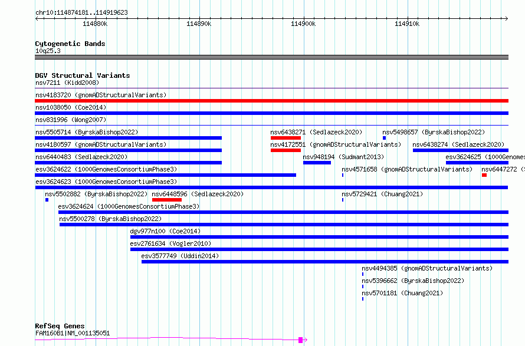Select the magenta FAM160B1 exon block

click(x=300, y=340)
